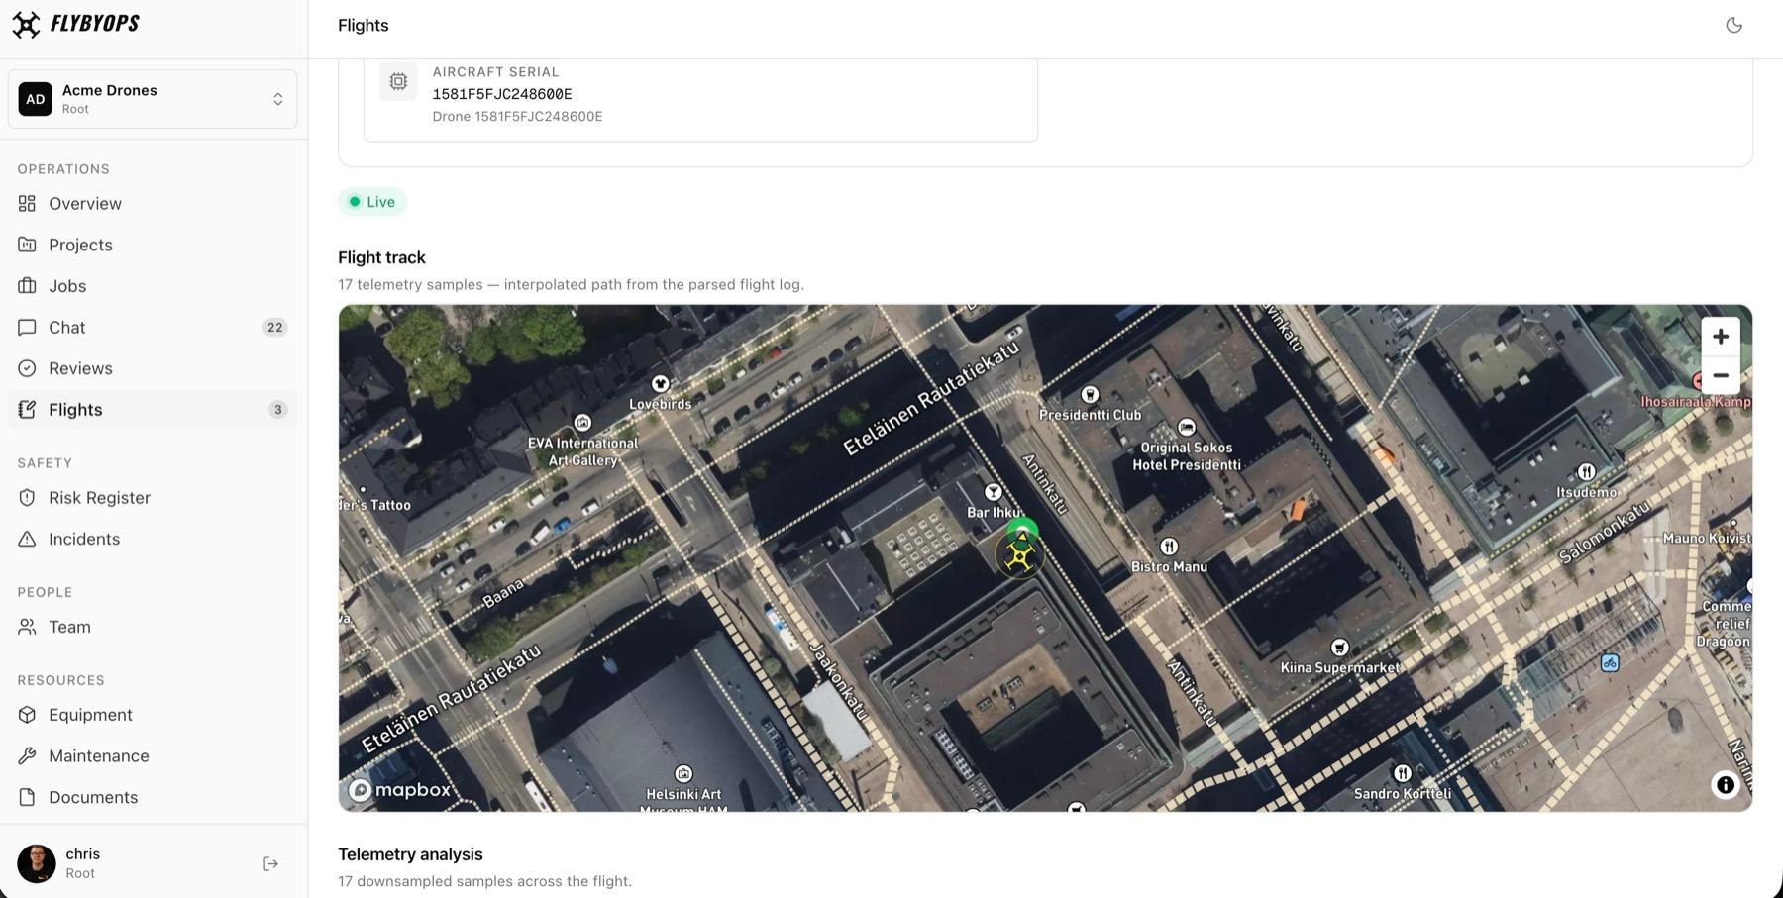Viewport: 1783px width, 898px height.
Task: Click the Maintenance wrench icon
Action: [27, 755]
